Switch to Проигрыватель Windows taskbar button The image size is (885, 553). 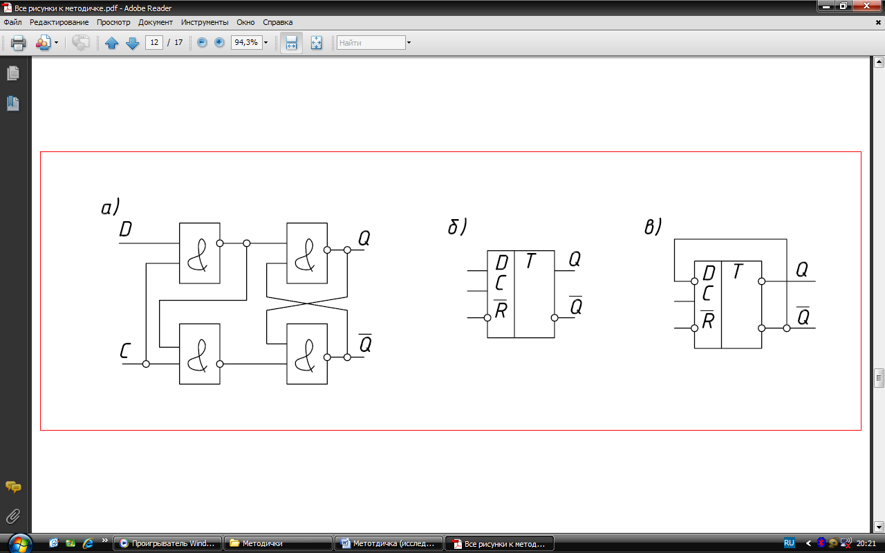pyautogui.click(x=167, y=543)
